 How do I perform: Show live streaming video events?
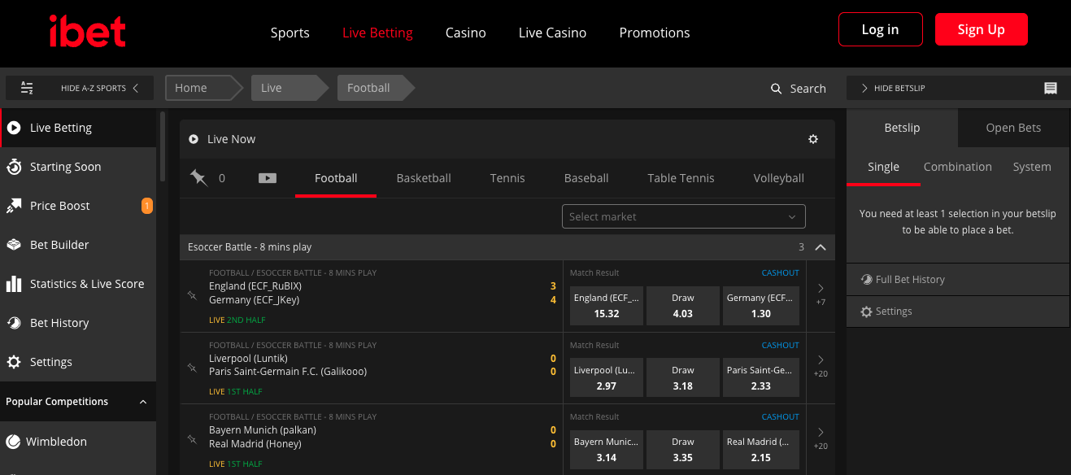click(267, 178)
